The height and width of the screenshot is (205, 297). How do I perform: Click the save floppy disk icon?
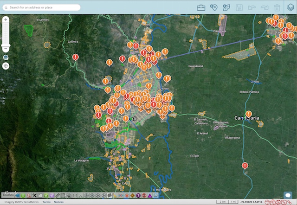click(239, 8)
